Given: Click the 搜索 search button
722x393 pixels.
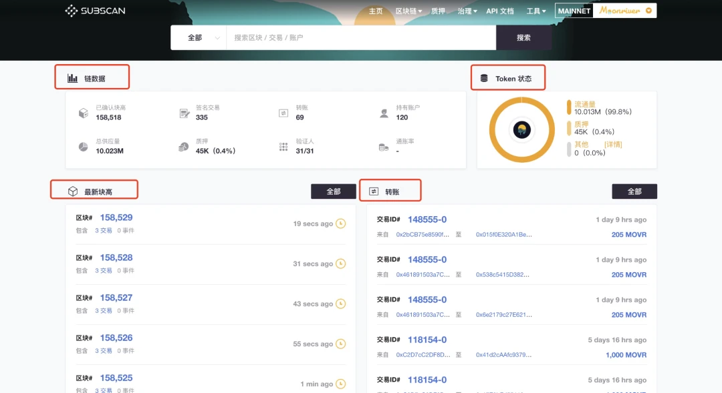Looking at the screenshot, I should (523, 37).
